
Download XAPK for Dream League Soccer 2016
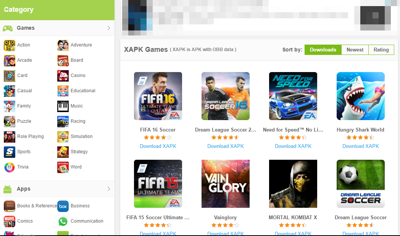pos(226,146)
